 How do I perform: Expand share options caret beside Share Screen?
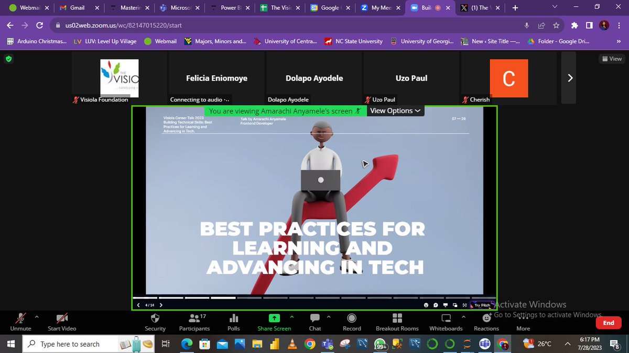click(x=292, y=316)
